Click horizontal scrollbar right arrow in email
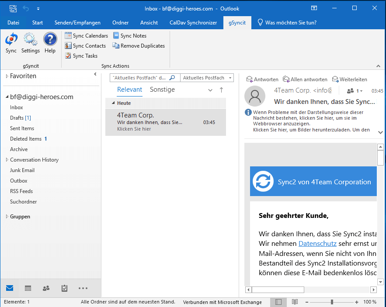The height and width of the screenshot is (307, 386). point(373,290)
